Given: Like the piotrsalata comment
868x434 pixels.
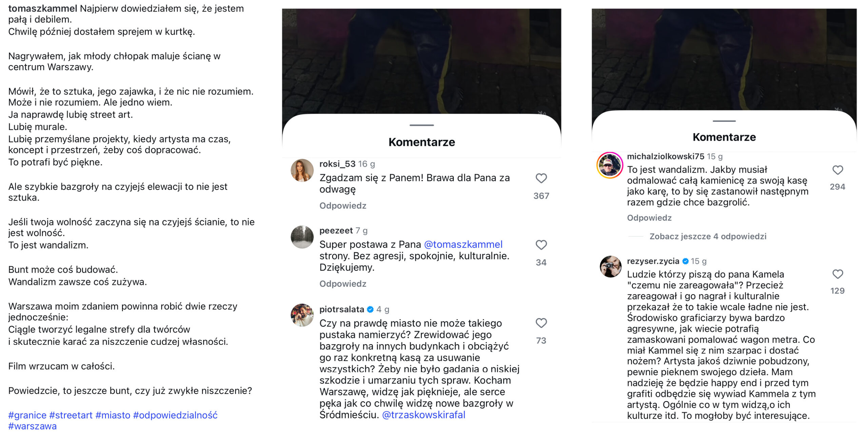Looking at the screenshot, I should [541, 323].
